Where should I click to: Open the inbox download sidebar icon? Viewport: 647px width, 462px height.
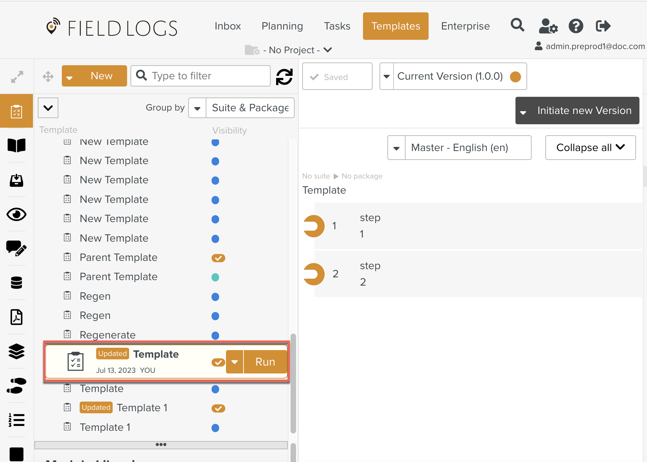16,180
